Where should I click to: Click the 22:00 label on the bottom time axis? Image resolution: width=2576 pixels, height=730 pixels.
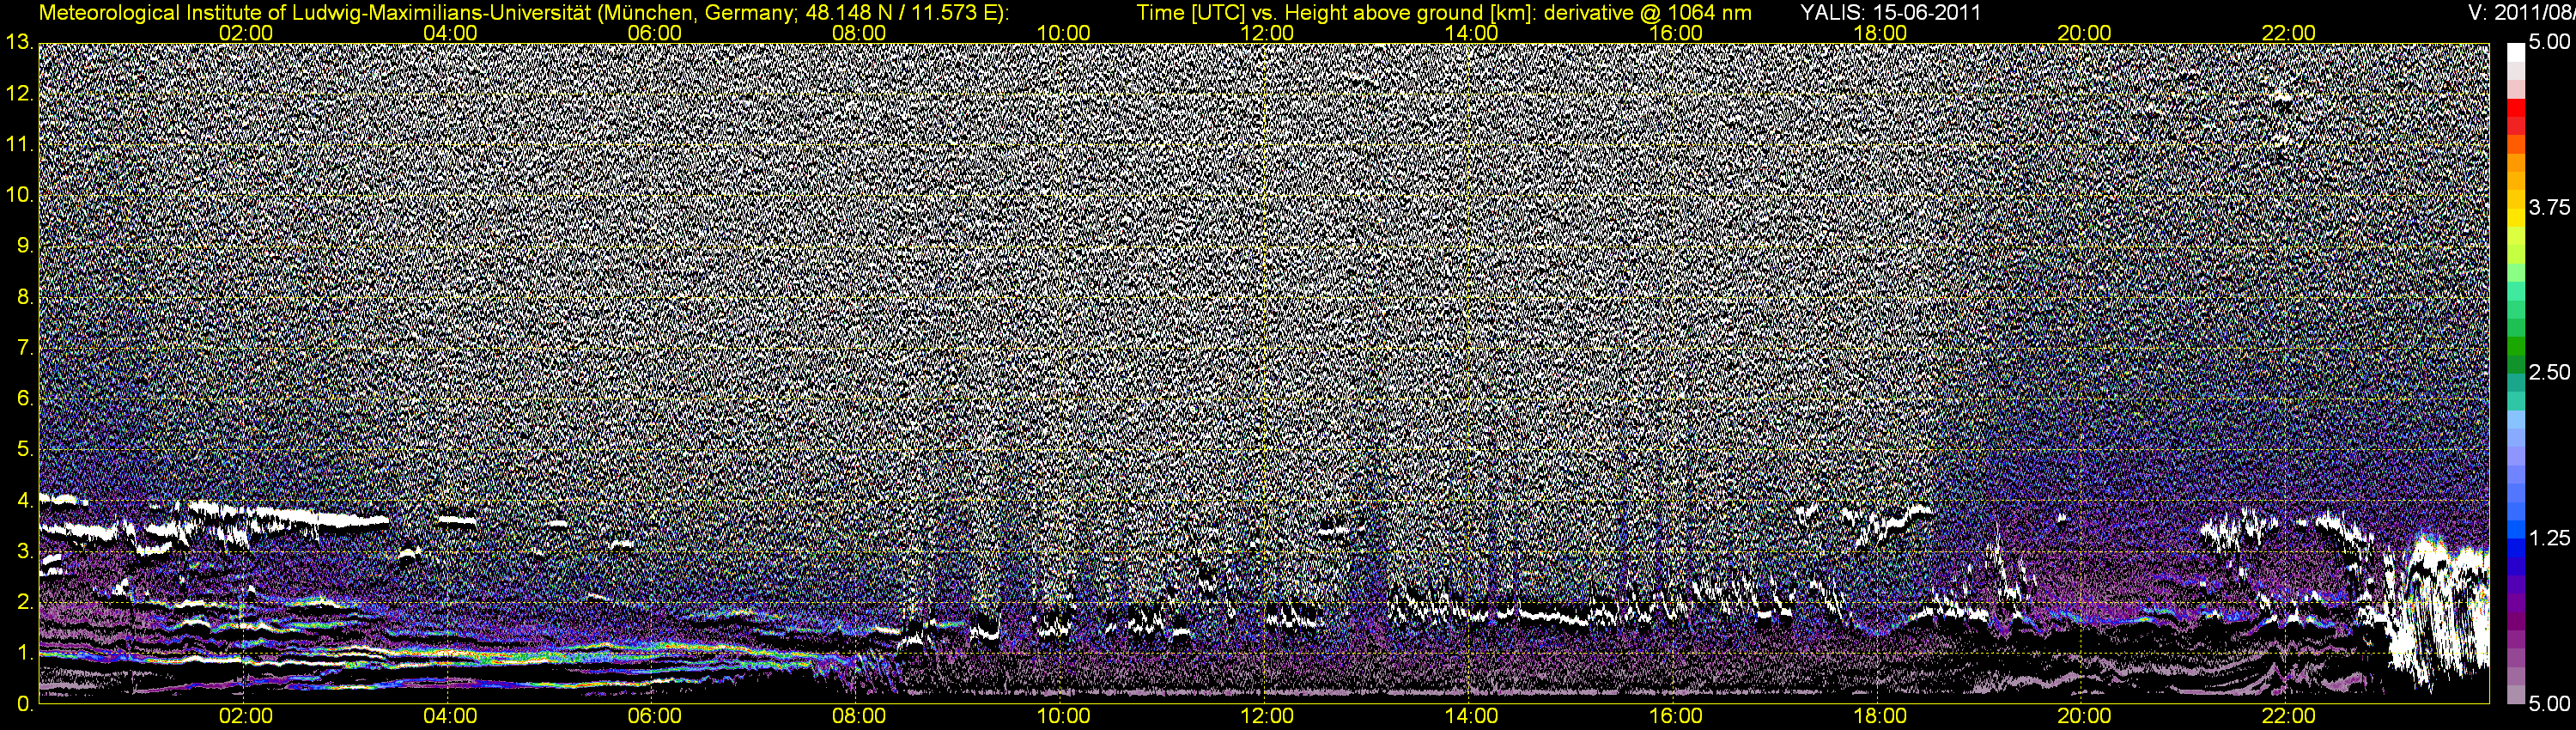click(2289, 716)
